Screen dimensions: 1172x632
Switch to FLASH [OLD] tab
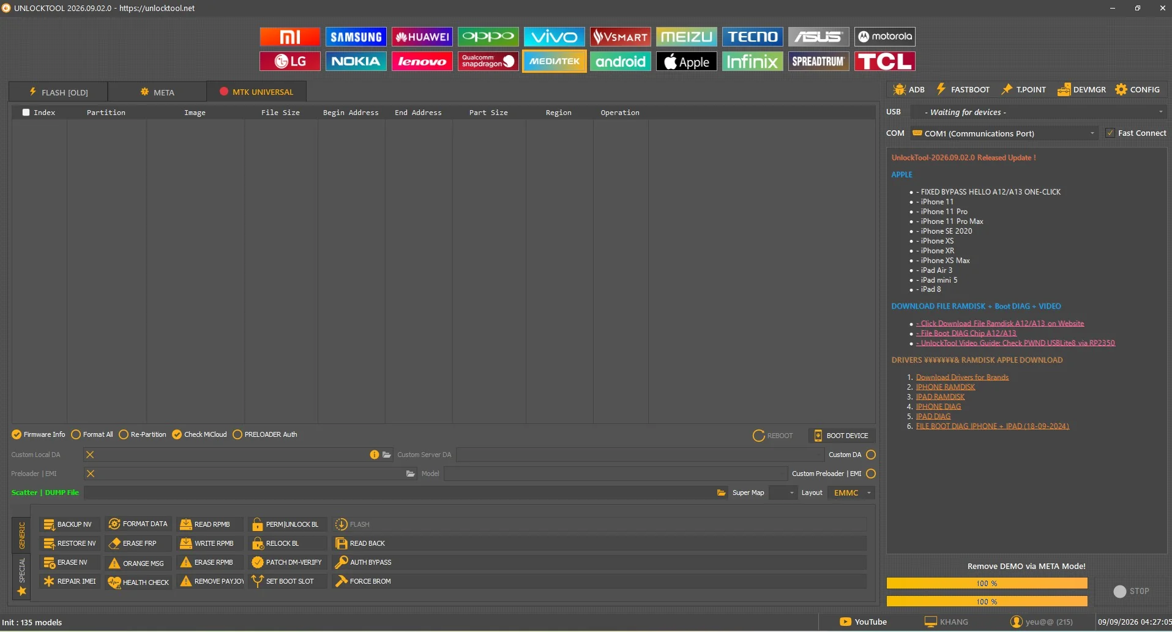tap(58, 92)
